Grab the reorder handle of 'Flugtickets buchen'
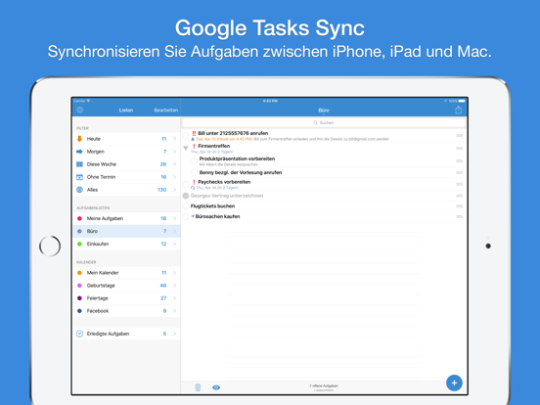 459,206
